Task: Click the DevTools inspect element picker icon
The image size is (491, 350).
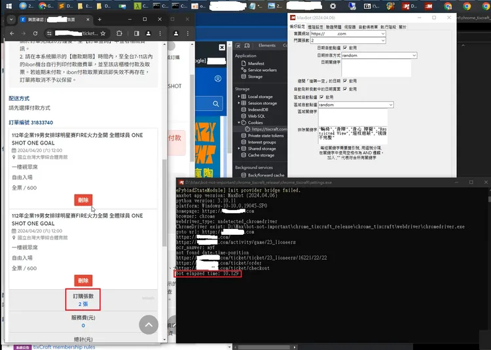Action: coord(238,46)
